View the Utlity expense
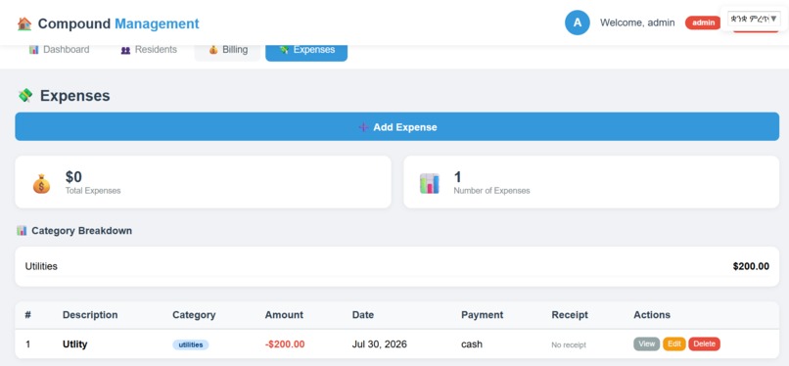The height and width of the screenshot is (366, 789). tap(647, 343)
